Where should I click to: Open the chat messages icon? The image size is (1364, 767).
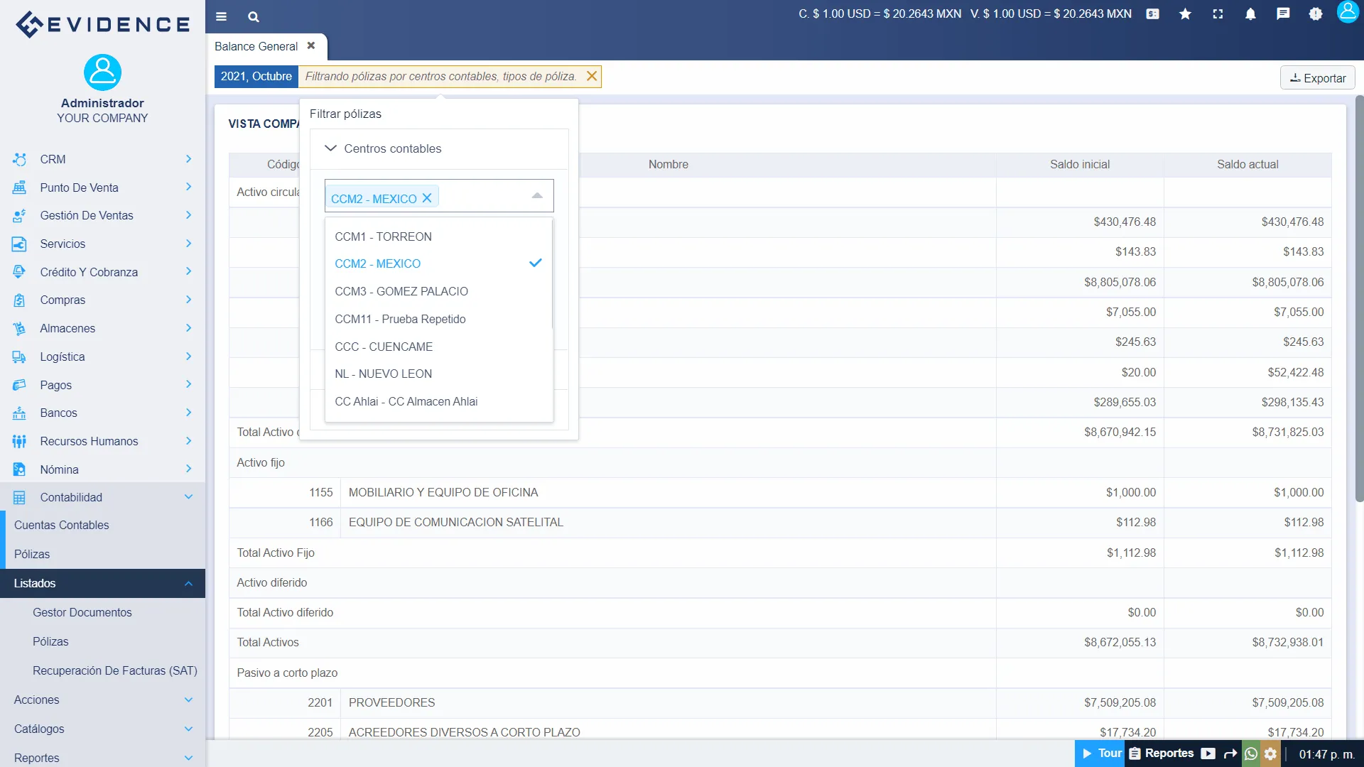pyautogui.click(x=1283, y=14)
